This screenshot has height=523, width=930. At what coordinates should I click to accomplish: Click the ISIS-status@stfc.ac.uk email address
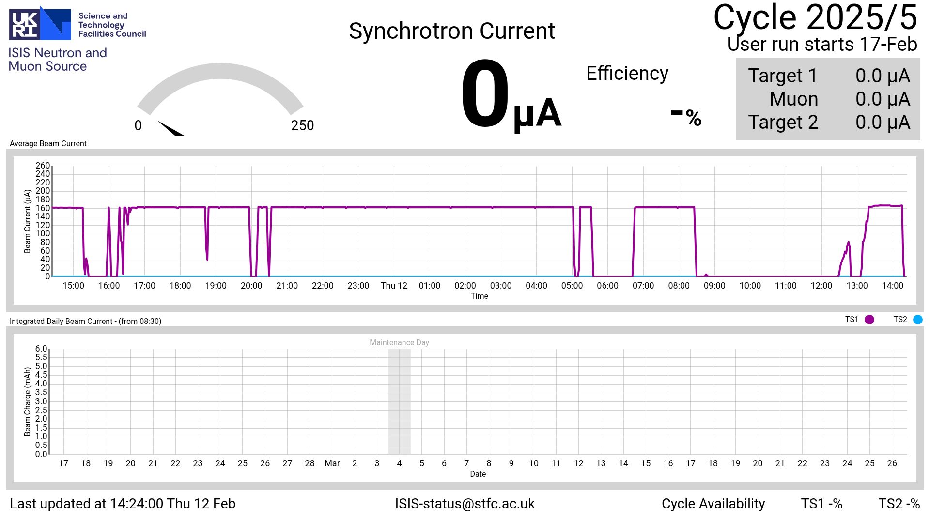point(465,504)
